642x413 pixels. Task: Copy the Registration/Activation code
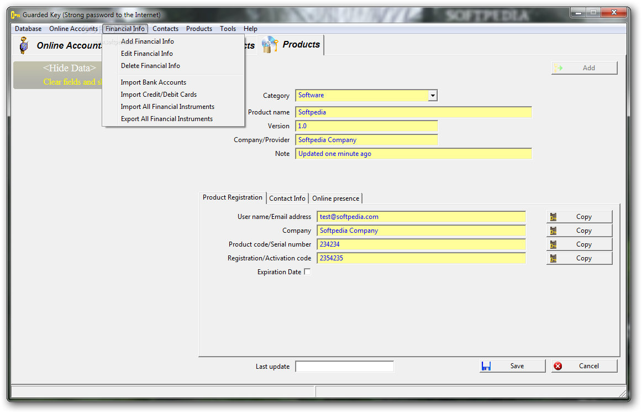pos(580,259)
